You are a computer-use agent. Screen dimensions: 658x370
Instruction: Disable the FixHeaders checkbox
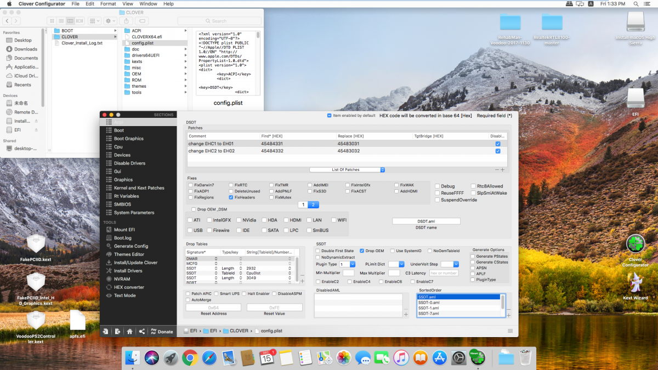pos(231,197)
